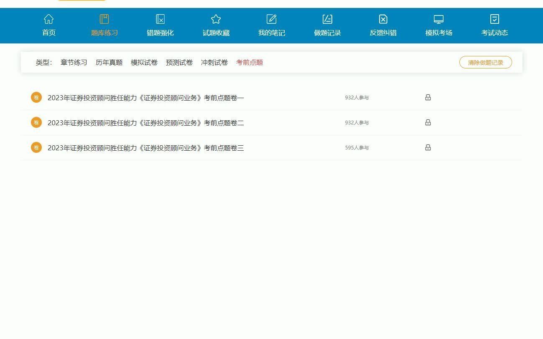This screenshot has height=339, width=543.
Task: Open the 错题强化 menu label
Action: point(160,33)
